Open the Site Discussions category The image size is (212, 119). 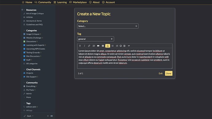click(33, 56)
